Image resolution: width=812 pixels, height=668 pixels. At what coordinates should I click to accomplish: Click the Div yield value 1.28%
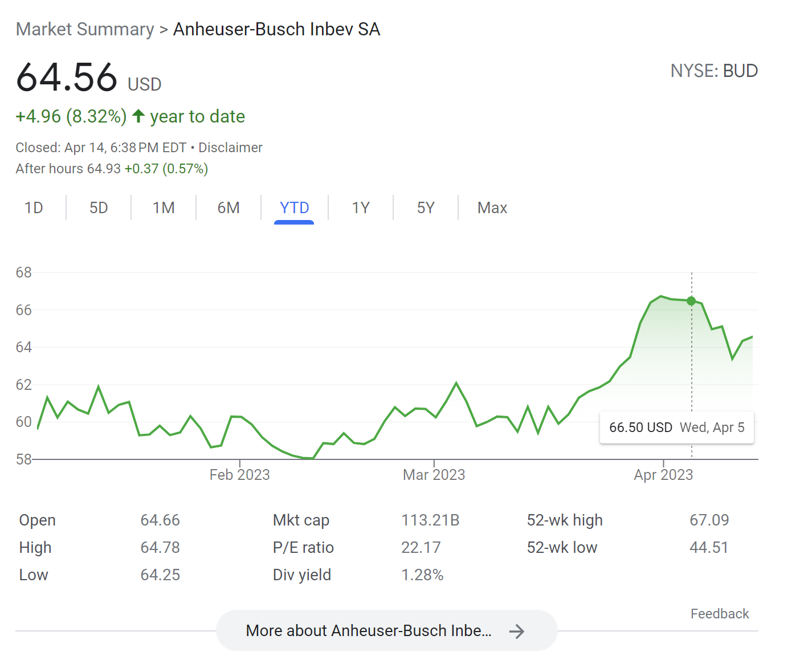[x=422, y=575]
